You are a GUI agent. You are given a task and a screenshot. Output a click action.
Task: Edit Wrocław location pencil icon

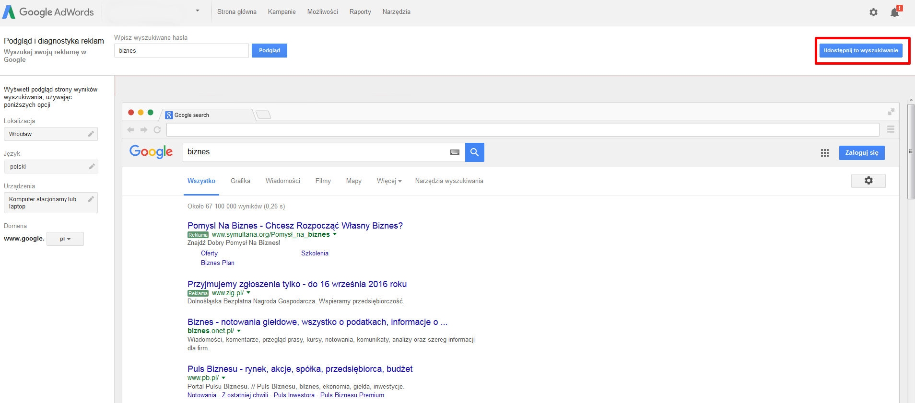[x=91, y=134]
